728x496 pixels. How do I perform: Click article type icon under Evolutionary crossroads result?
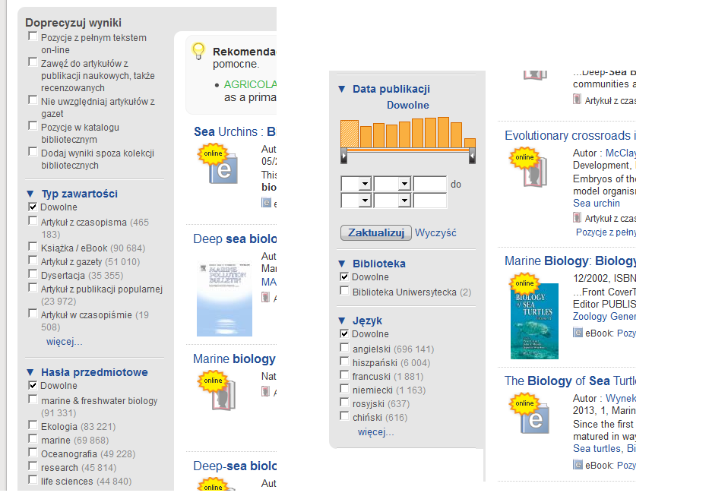point(577,217)
